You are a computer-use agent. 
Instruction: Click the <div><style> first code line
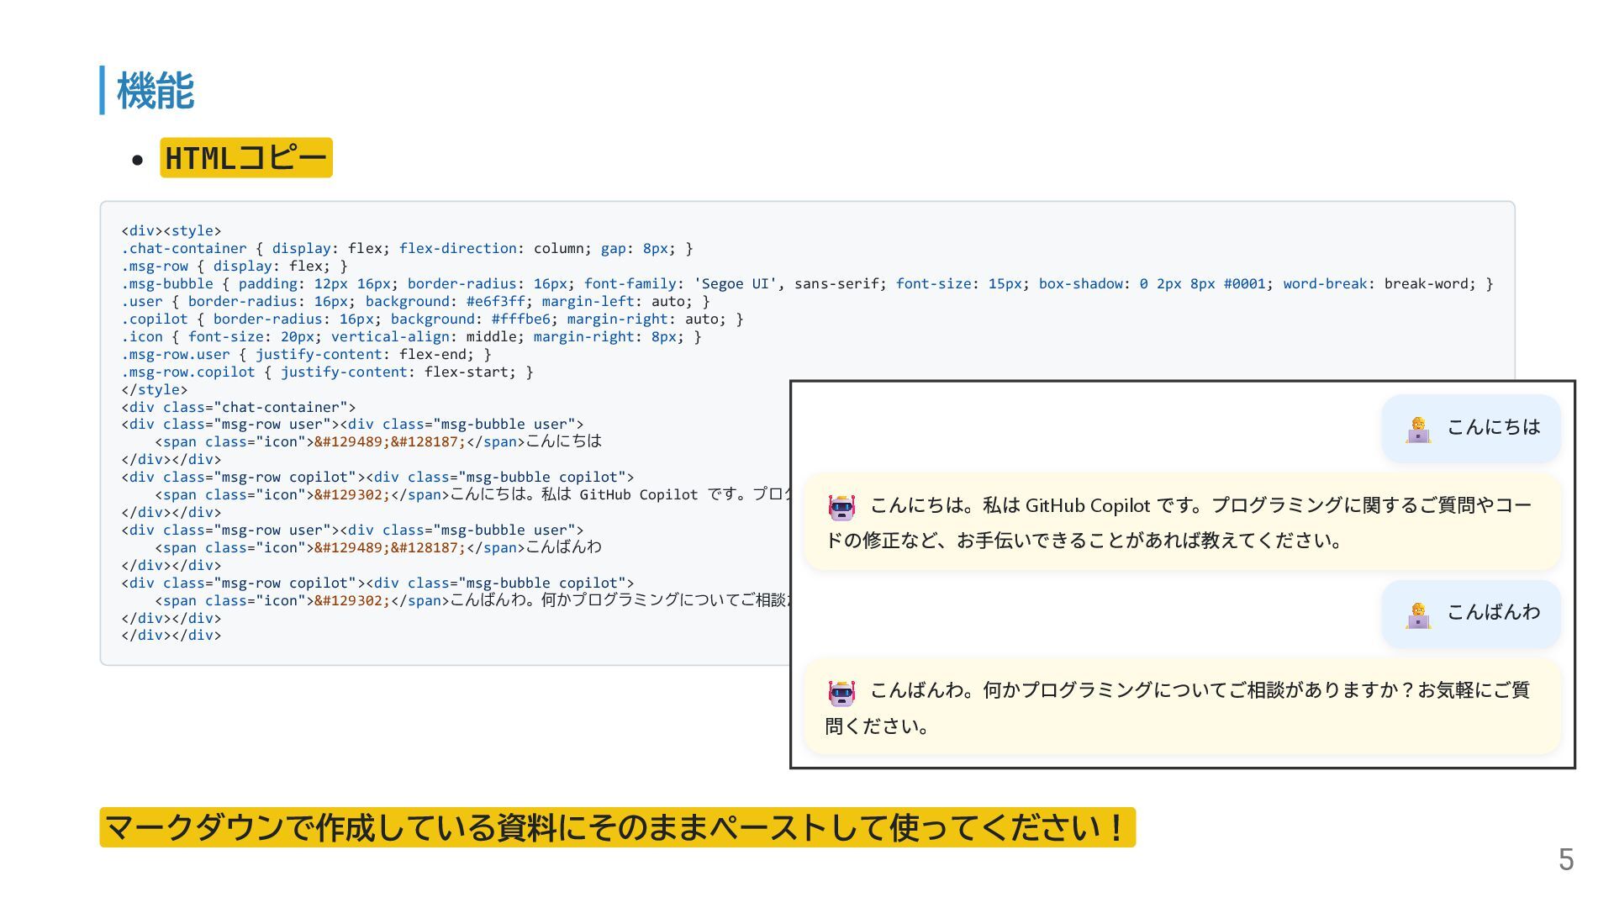171,230
